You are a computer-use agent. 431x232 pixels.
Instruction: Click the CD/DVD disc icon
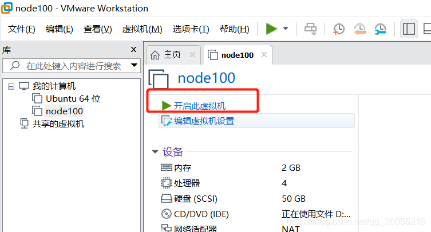tap(167, 214)
